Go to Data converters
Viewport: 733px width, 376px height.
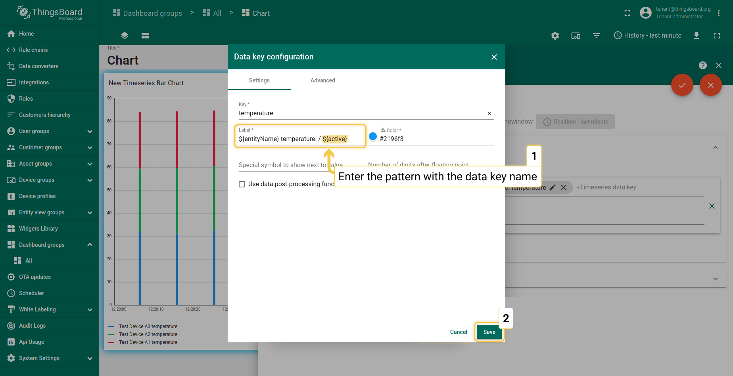pyautogui.click(x=49, y=66)
